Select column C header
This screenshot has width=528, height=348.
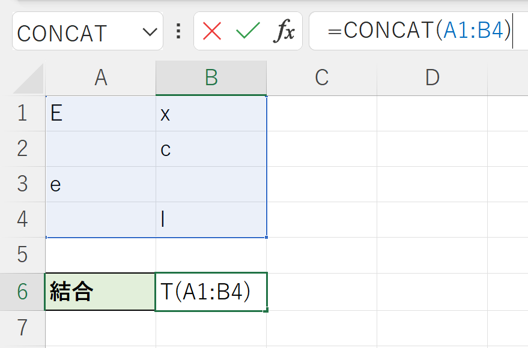(321, 77)
